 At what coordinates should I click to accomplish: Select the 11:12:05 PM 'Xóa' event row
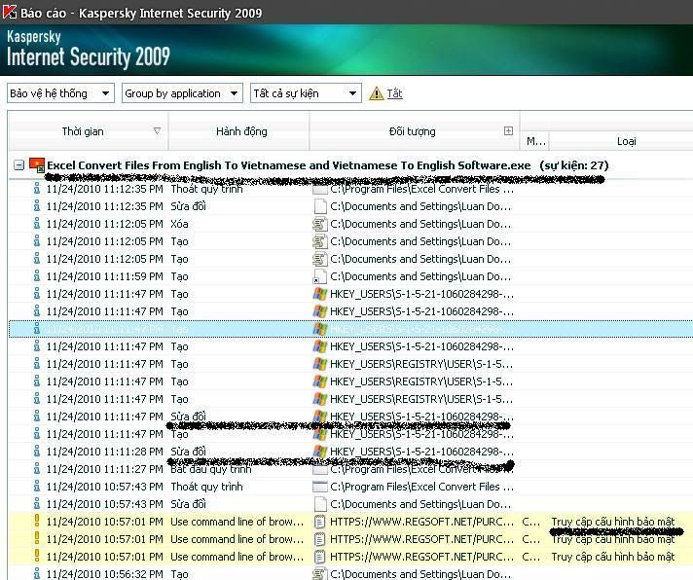tap(350, 224)
